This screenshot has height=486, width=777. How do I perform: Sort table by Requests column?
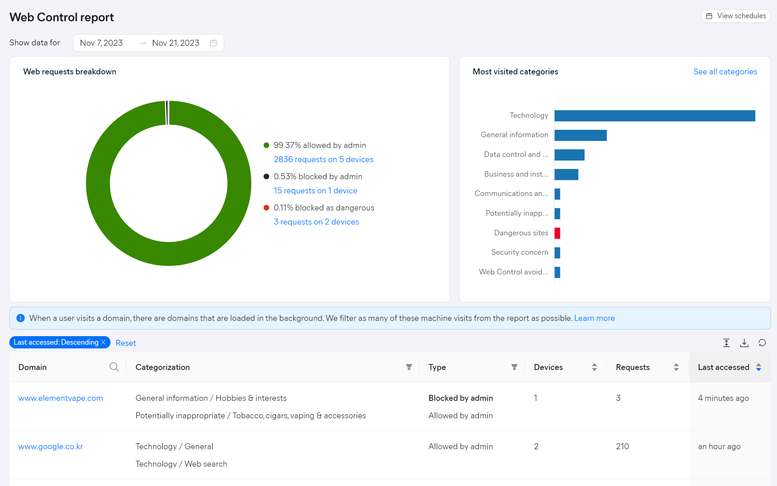676,367
